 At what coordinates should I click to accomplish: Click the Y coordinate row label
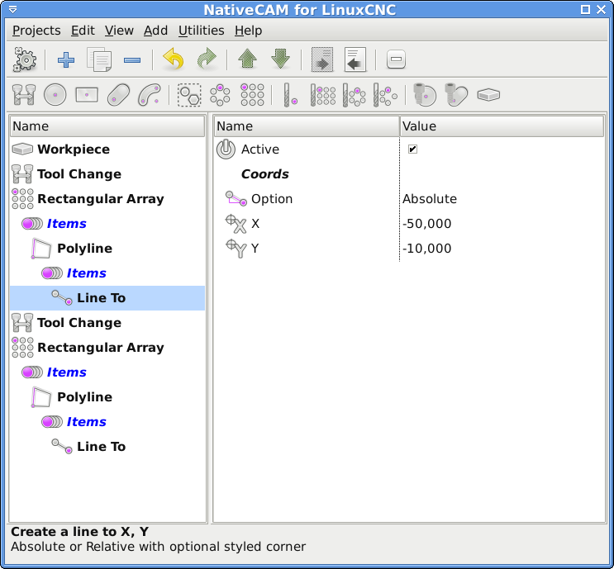click(x=255, y=248)
